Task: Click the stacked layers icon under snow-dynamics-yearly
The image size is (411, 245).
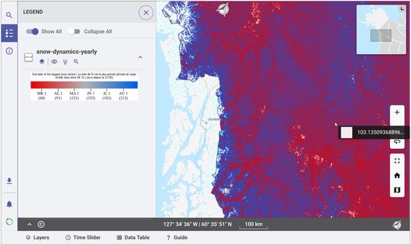Action: (42, 62)
